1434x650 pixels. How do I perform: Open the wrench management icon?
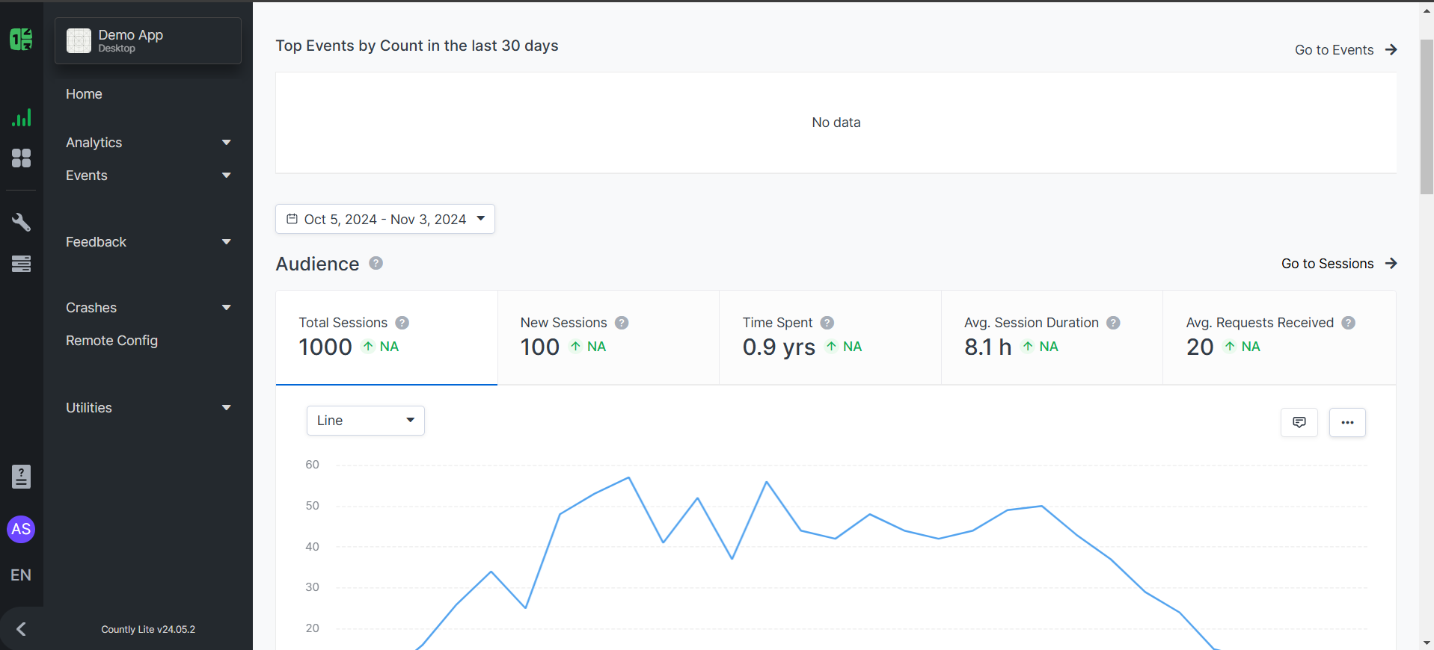pyautogui.click(x=21, y=222)
